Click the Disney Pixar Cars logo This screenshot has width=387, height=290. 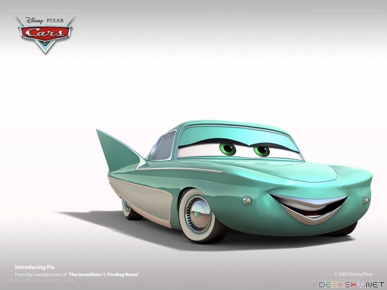[x=45, y=34]
